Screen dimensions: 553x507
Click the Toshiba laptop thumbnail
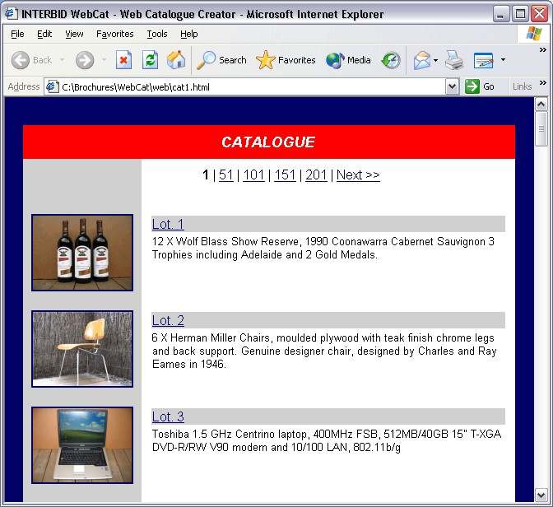82,445
